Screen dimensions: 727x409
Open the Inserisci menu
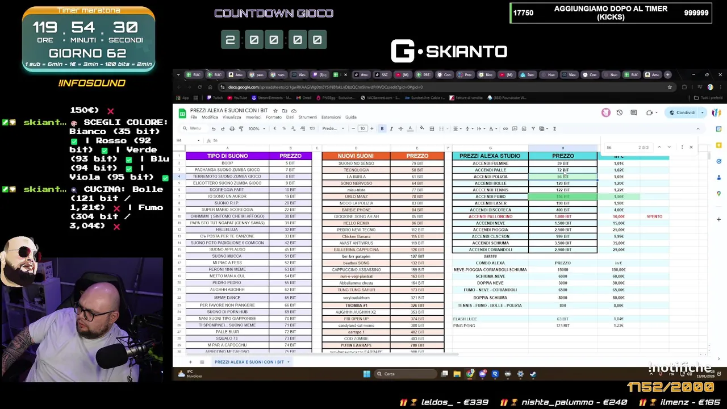pos(253,118)
